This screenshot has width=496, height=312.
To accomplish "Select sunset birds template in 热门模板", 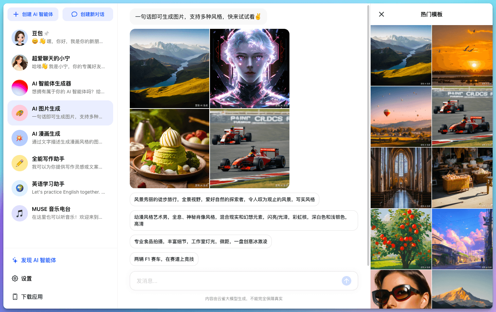I will pos(462,56).
